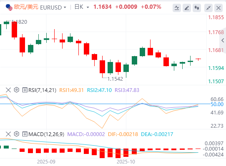226x166 pixels.
Task: Open RSI indicator settings hexagon
Action: point(17,90)
